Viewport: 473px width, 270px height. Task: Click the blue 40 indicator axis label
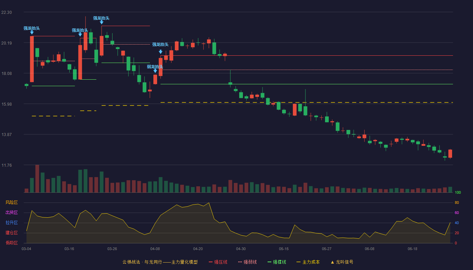pyautogui.click(x=457, y=223)
